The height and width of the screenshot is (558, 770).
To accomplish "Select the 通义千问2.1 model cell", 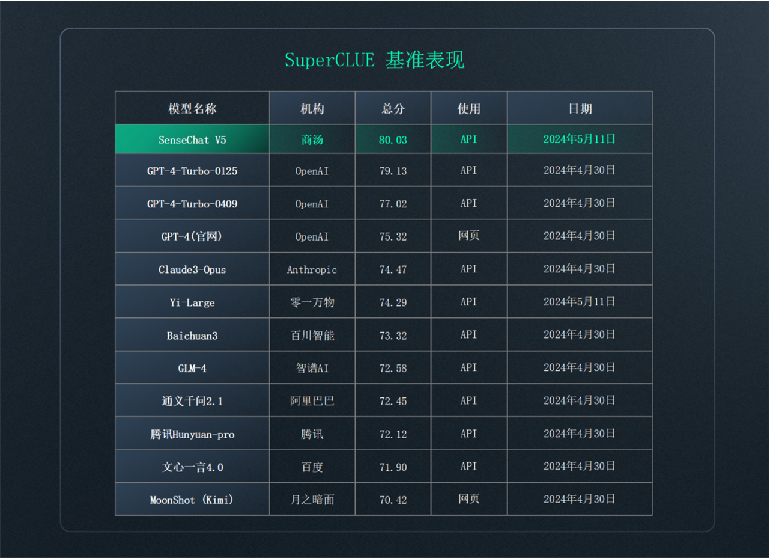I will [192, 401].
